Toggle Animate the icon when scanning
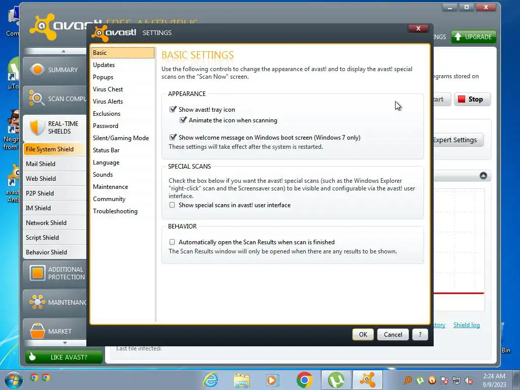520x390 pixels. (x=183, y=120)
